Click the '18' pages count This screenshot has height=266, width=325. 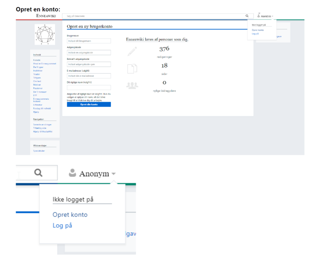click(x=164, y=66)
